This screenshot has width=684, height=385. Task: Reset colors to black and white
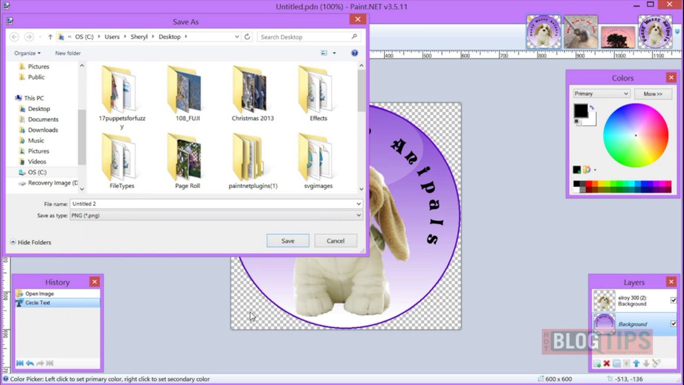click(x=577, y=122)
